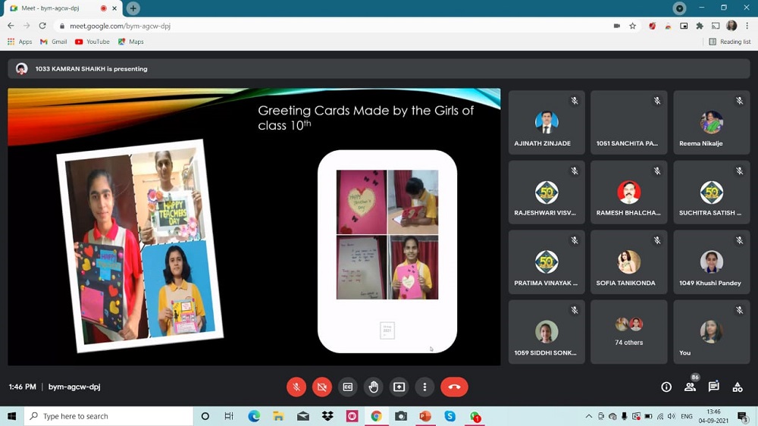Select the SOFIA TANIKONDA participant tile
The height and width of the screenshot is (426, 758).
[628, 262]
